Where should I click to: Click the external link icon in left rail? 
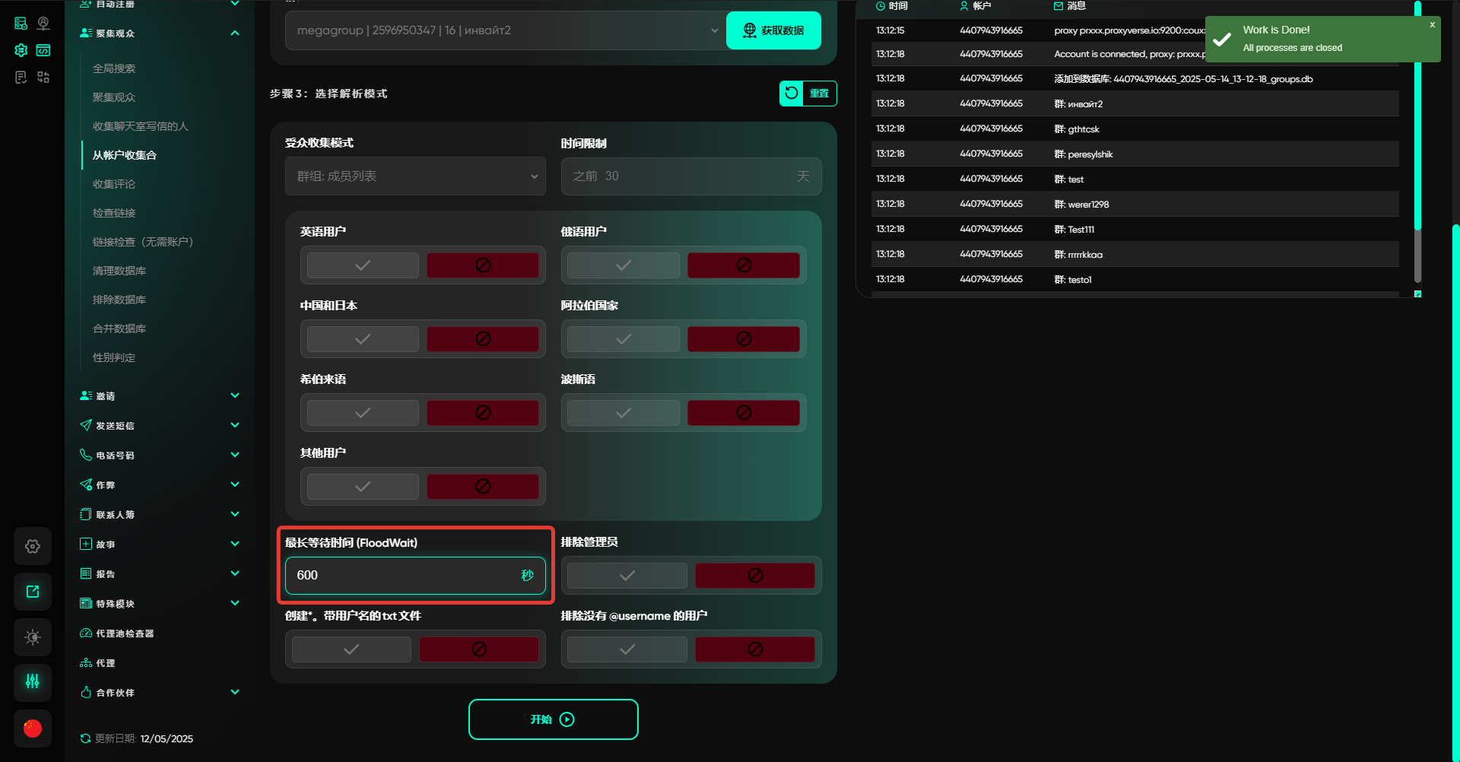[33, 592]
